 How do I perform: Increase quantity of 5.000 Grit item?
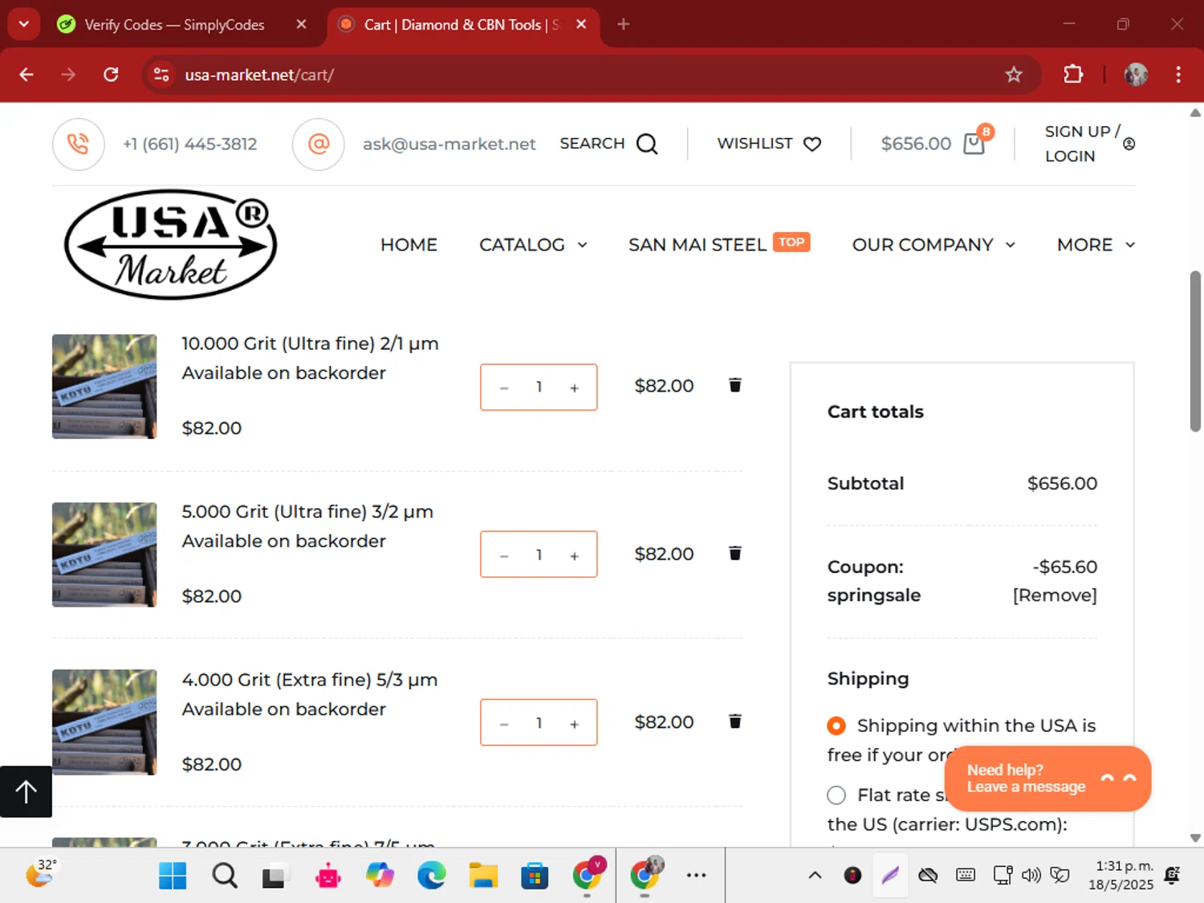click(x=574, y=555)
